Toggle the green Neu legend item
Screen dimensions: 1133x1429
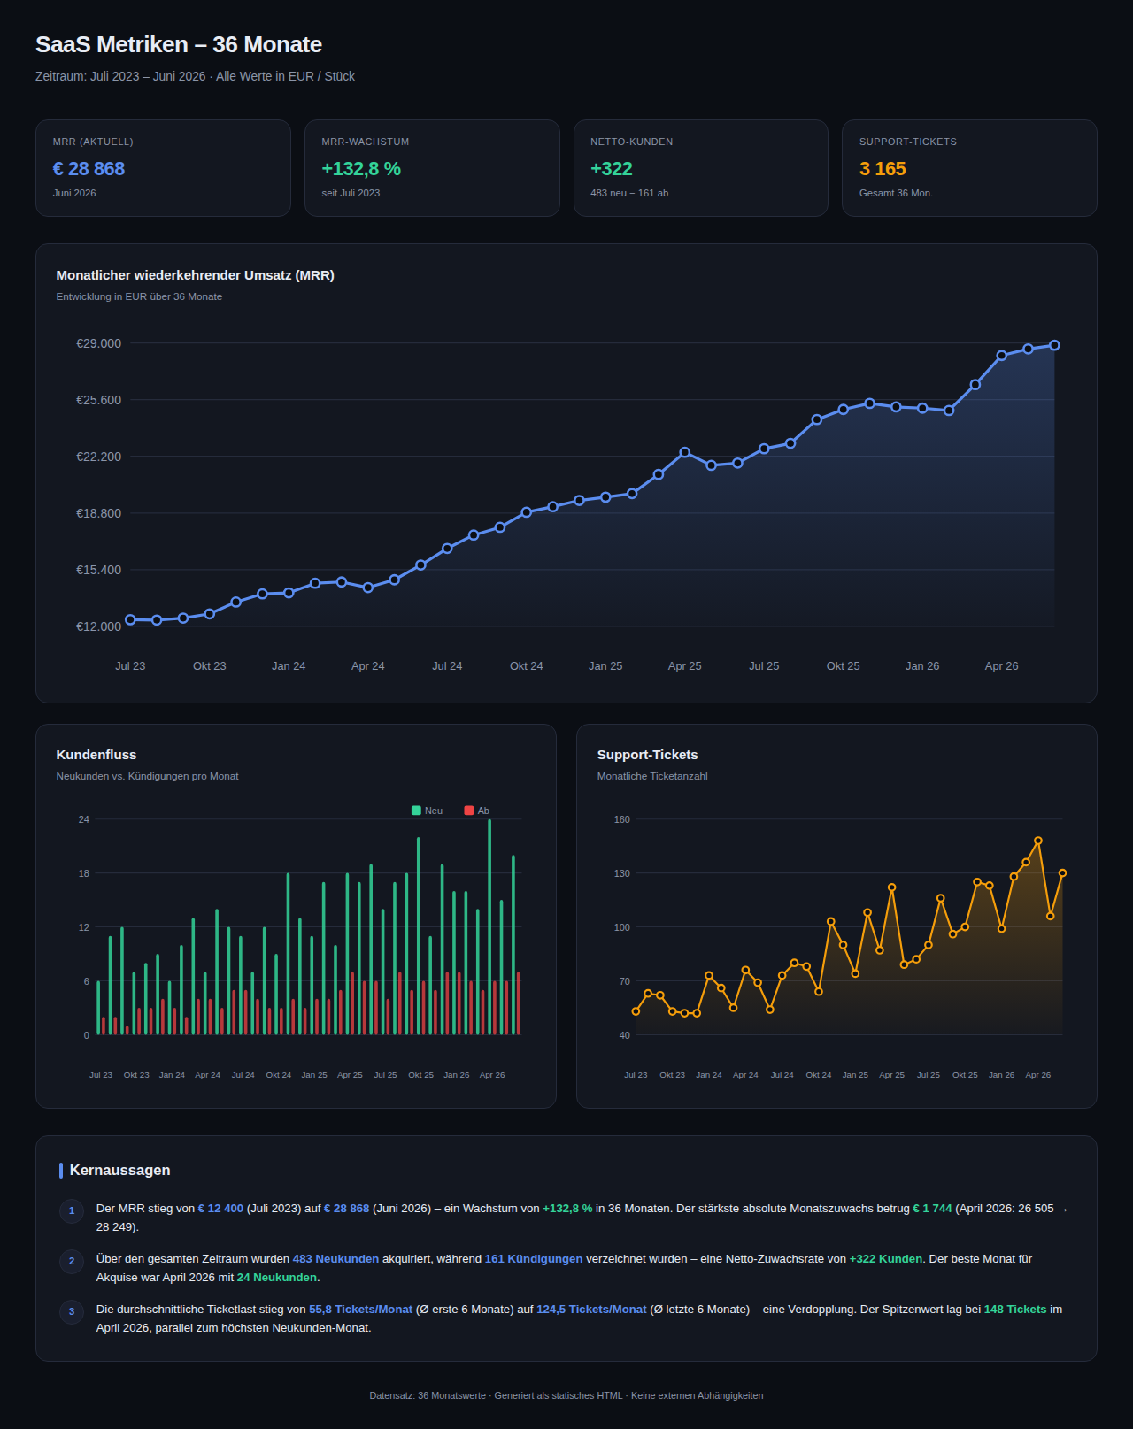[427, 811]
